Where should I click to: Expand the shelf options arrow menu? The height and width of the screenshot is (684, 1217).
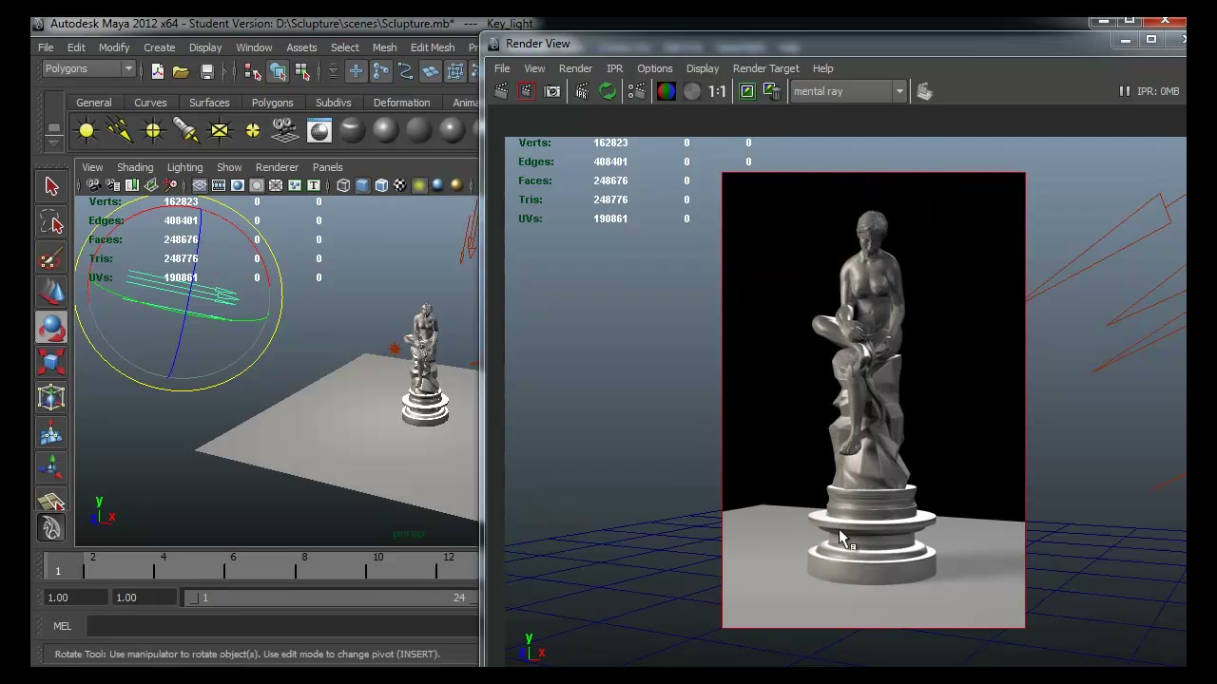click(x=54, y=142)
